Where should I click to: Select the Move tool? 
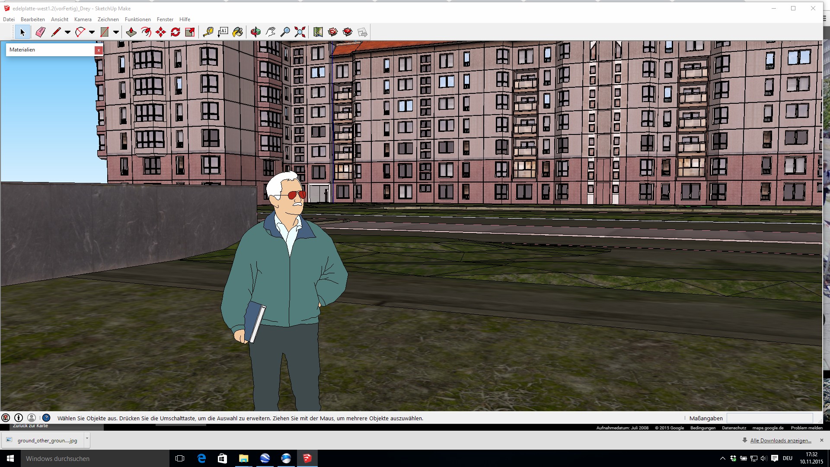[161, 32]
